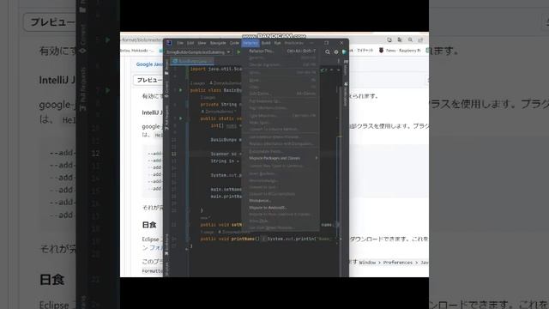Click the プレビュー button in browser page
Screen dimensions: 549x309
[148, 80]
